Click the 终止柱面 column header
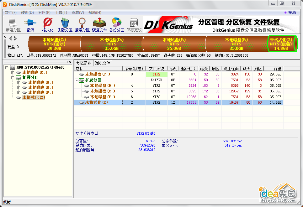The height and width of the screenshot is (207, 303). (x=231, y=69)
